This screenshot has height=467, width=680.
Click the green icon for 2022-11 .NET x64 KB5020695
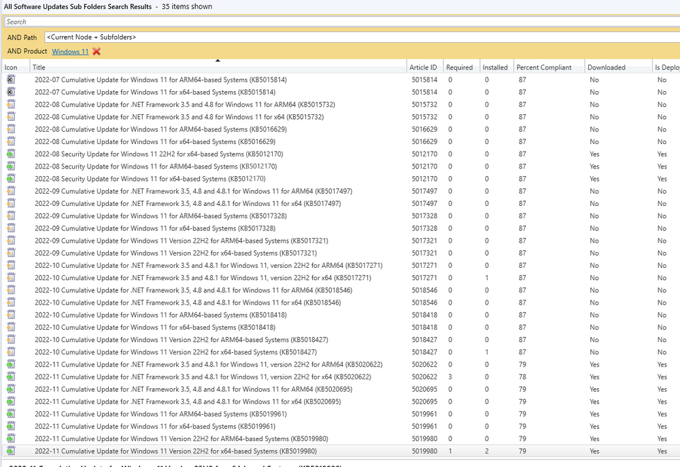click(10, 402)
